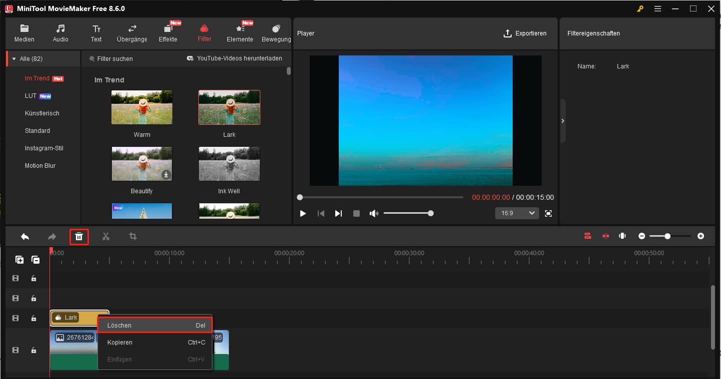Lock the track containing the Lark filter
The height and width of the screenshot is (379, 721).
(33, 318)
